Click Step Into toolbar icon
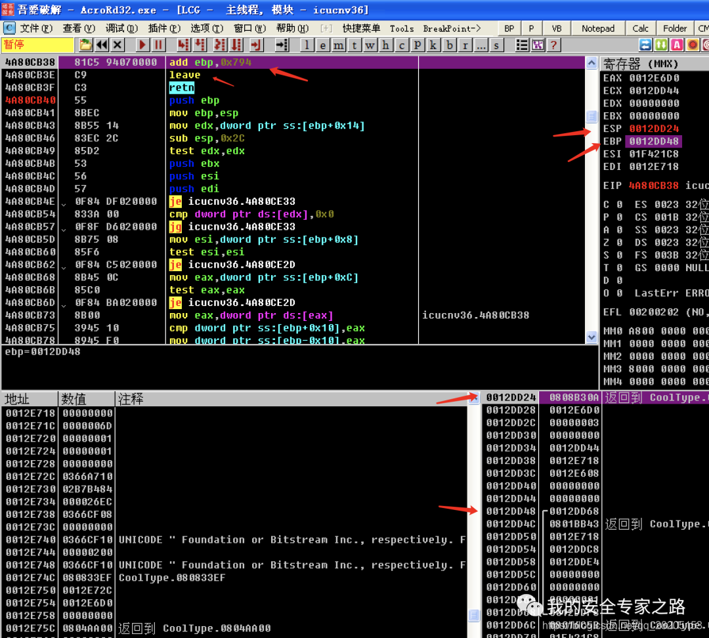Image resolution: width=709 pixels, height=638 pixels. click(x=184, y=45)
